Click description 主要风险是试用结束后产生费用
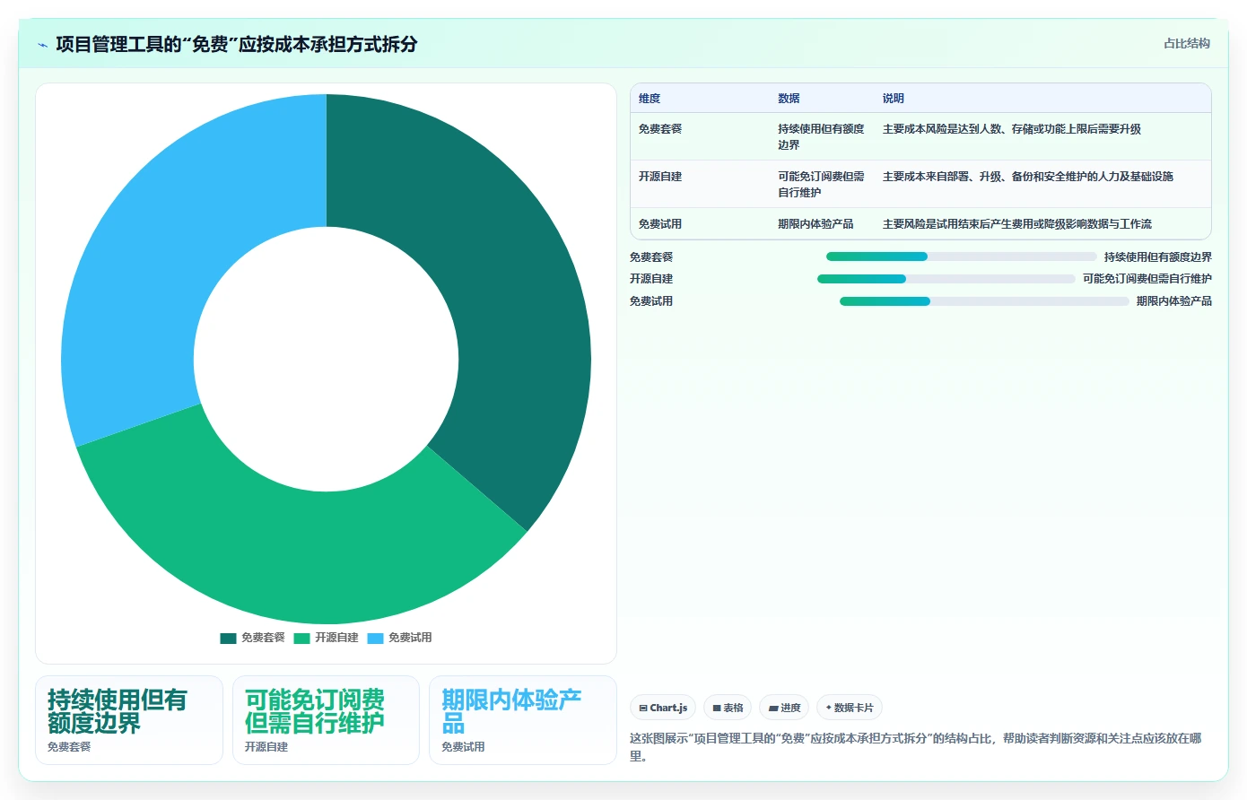 click(1017, 224)
